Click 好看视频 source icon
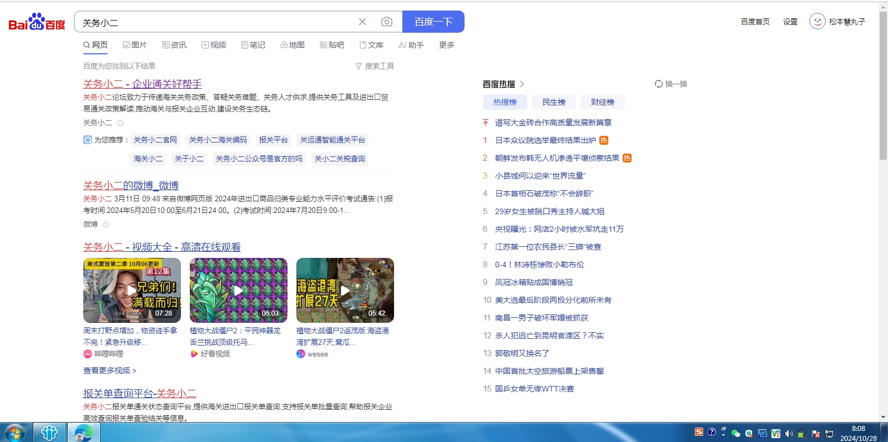 194,354
